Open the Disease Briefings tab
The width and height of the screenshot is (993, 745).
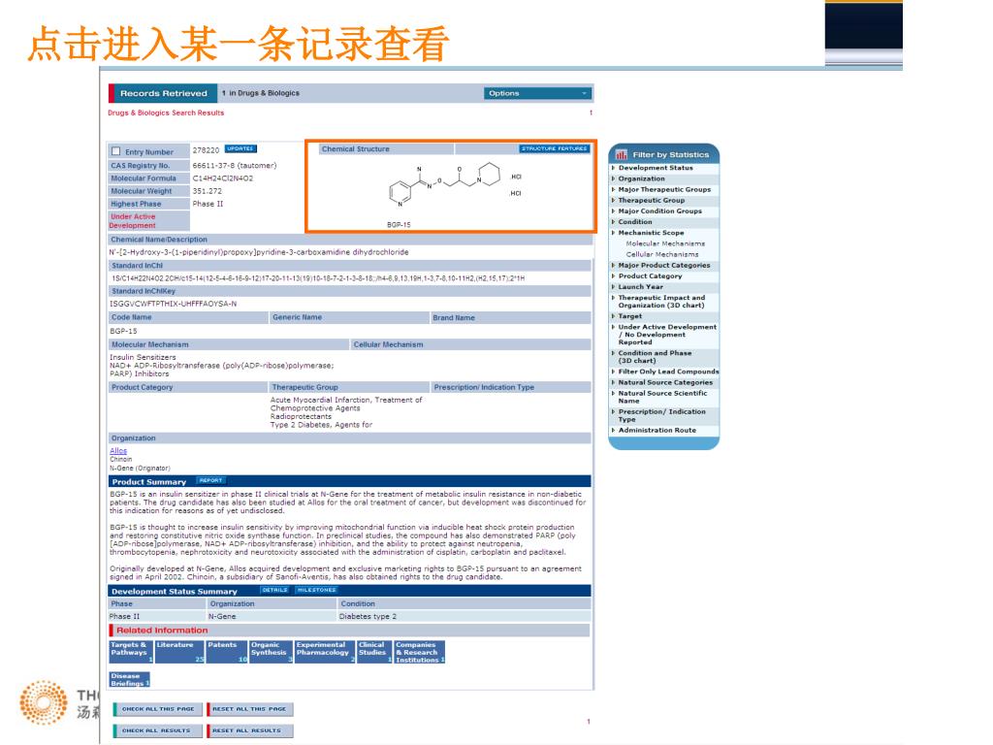tap(130, 680)
